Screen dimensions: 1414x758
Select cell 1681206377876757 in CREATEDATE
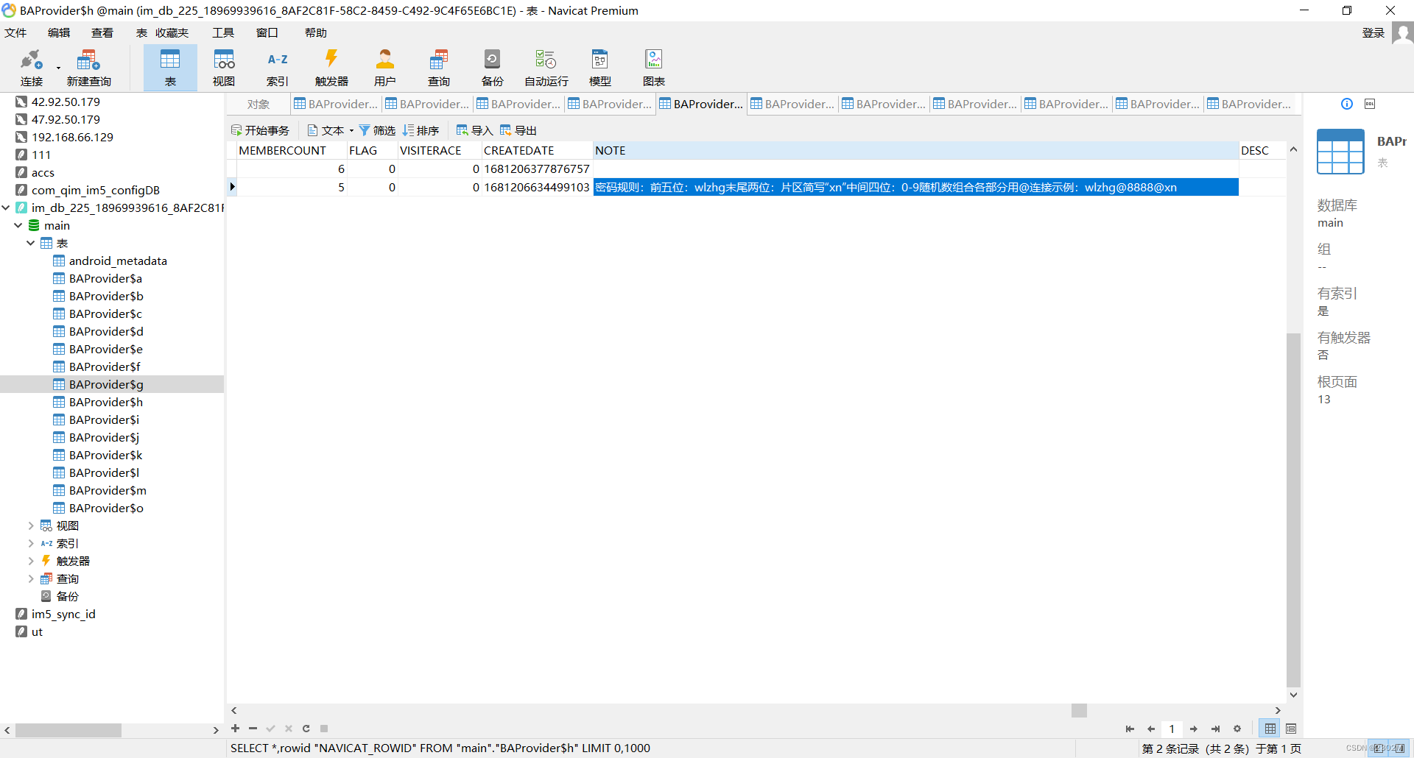537,169
